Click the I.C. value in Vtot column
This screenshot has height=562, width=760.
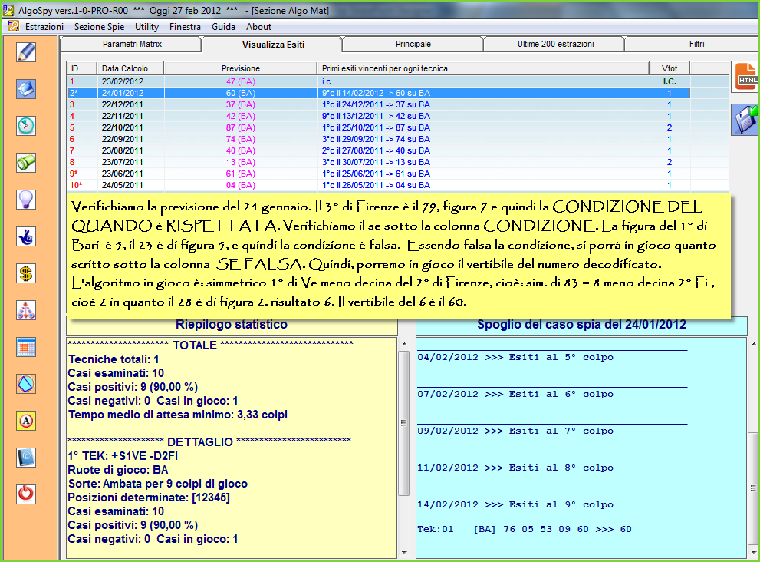click(670, 81)
